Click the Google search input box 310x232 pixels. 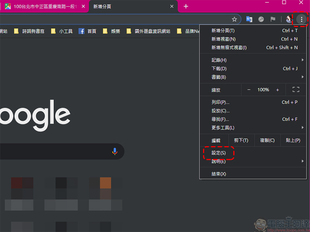click(54, 151)
